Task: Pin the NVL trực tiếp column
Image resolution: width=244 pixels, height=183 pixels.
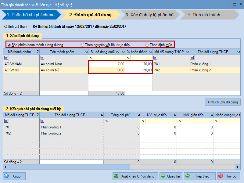Action: [174, 115]
